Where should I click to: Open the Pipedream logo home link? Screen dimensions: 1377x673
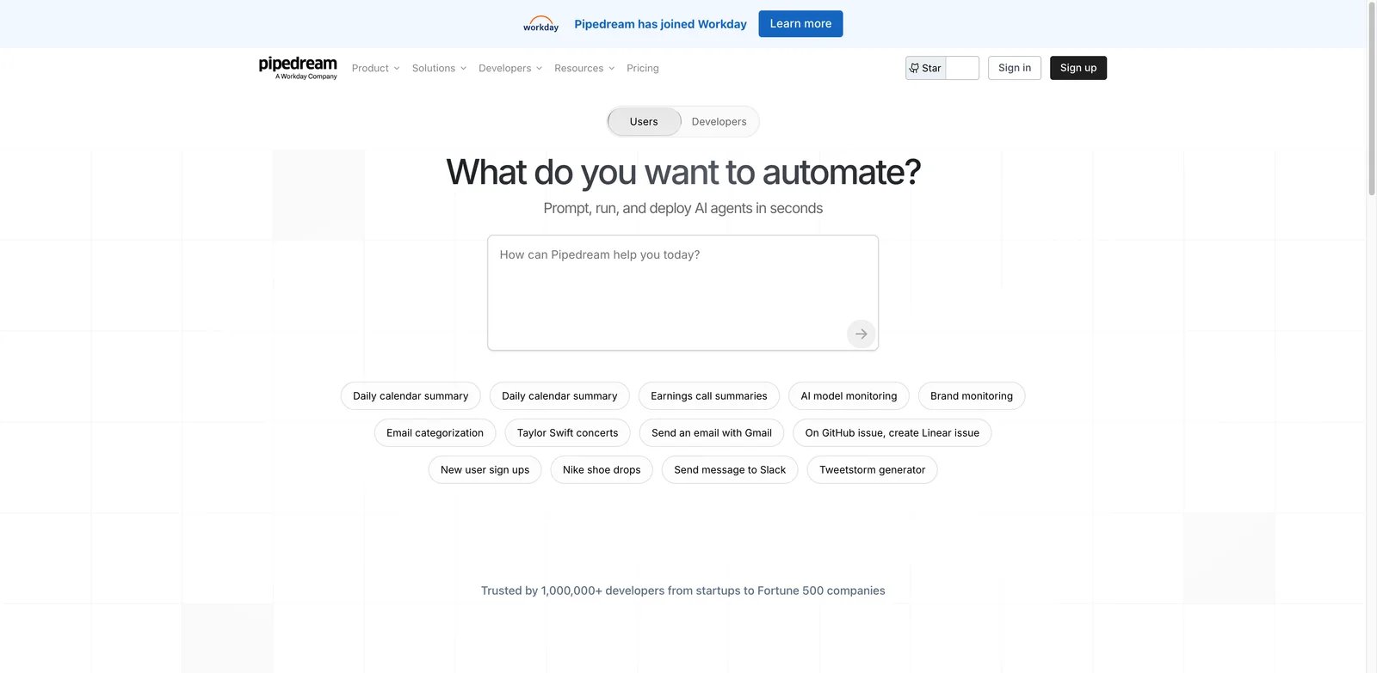[x=298, y=68]
